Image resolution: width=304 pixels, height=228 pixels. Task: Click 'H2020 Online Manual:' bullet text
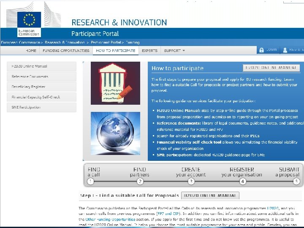[178, 111]
